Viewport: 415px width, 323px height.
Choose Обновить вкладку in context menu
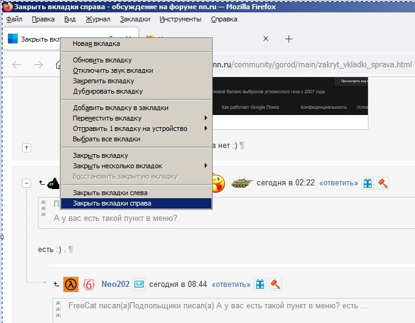(136, 60)
